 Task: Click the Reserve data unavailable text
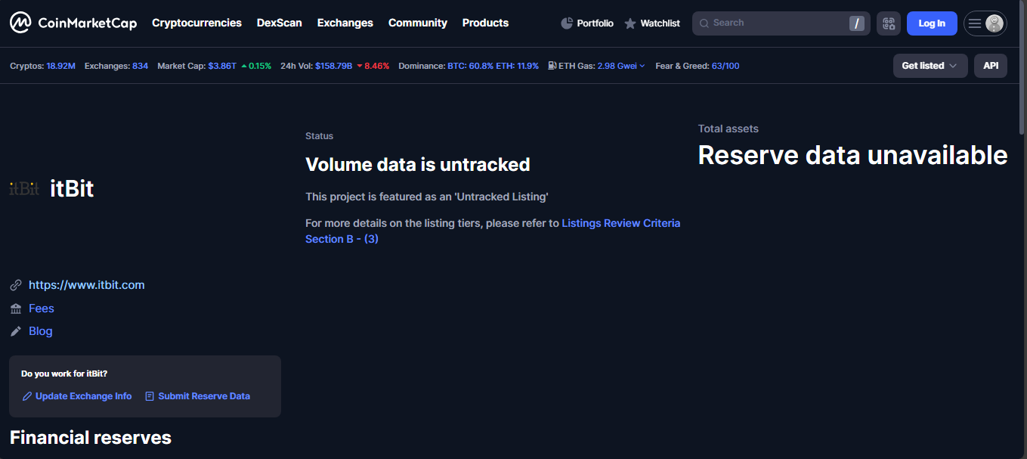[852, 155]
